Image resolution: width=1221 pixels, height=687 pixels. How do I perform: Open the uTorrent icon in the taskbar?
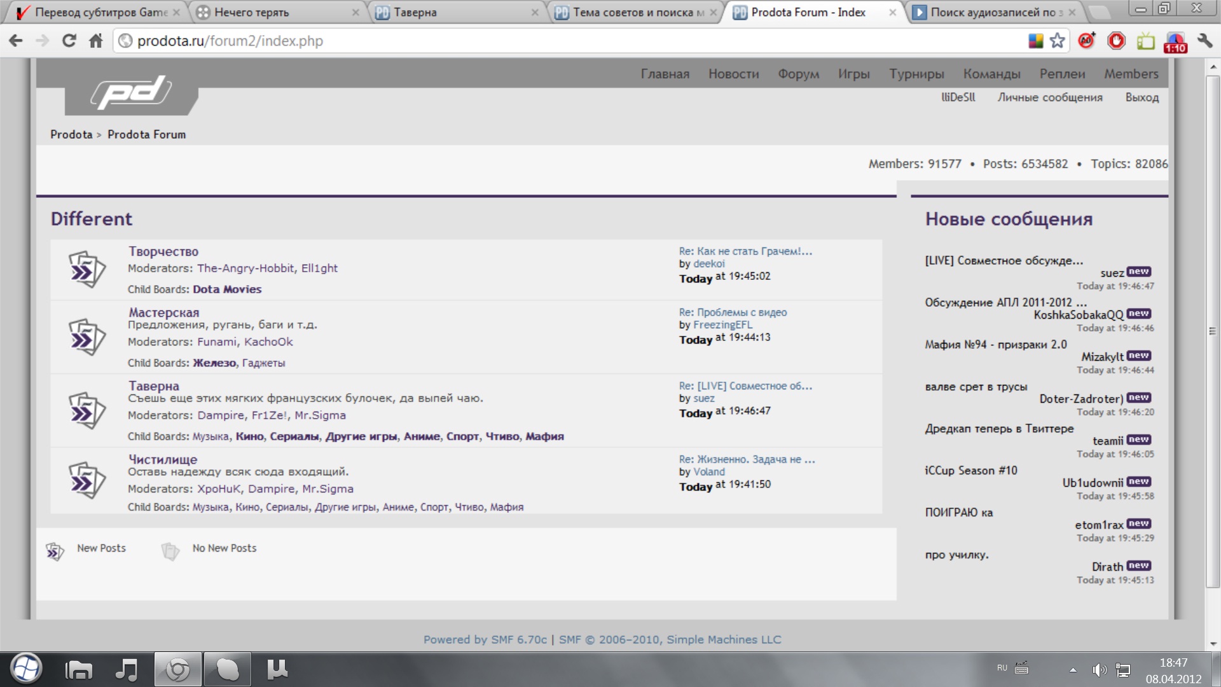click(x=277, y=669)
